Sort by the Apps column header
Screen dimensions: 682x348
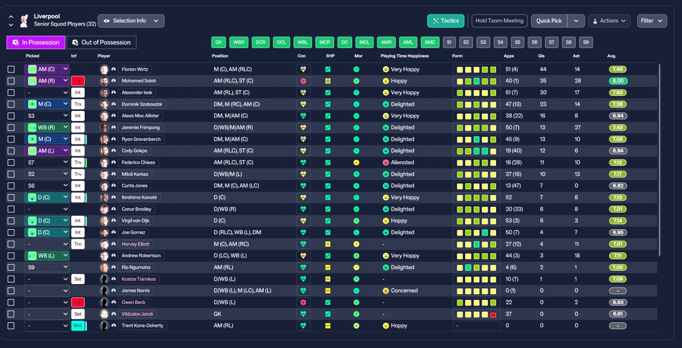coord(509,56)
